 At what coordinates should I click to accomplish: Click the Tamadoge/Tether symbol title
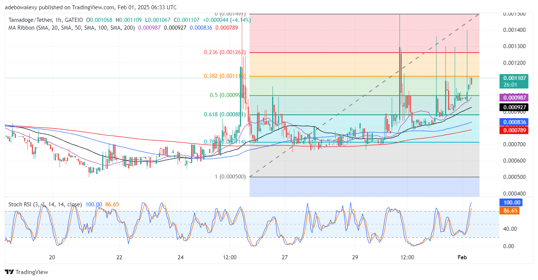click(x=30, y=20)
